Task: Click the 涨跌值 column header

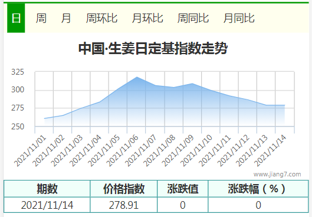Action: [183, 189]
